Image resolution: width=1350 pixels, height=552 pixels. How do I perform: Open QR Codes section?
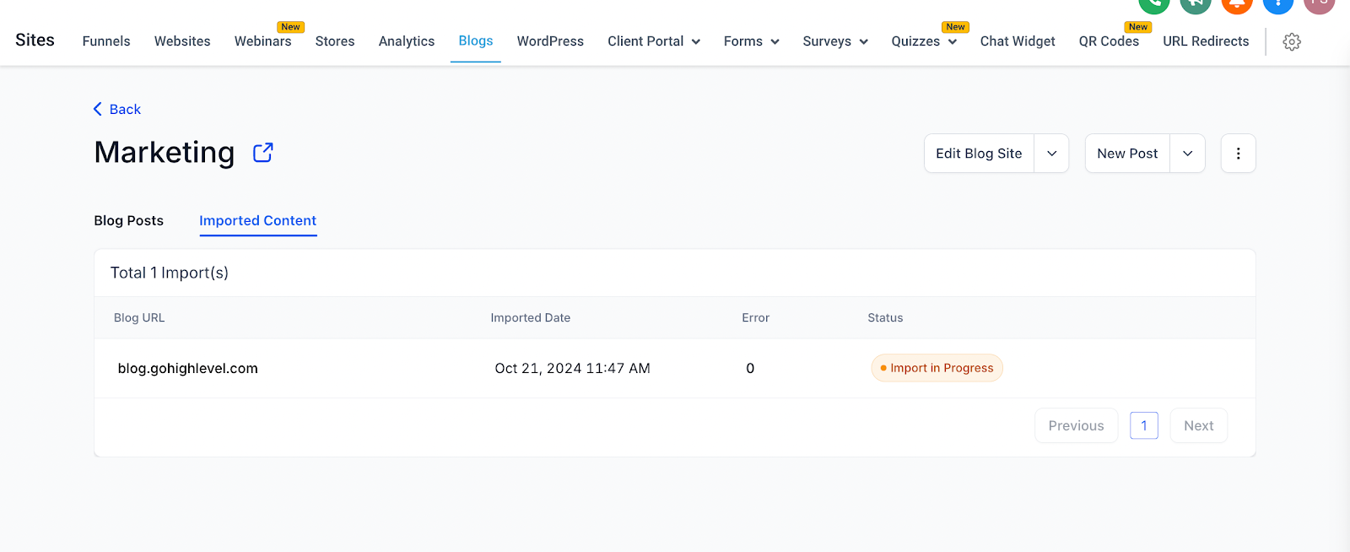(1109, 41)
